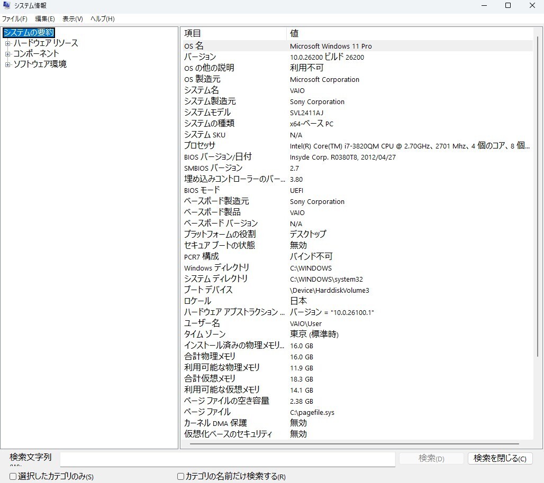544x483 pixels.
Task: Select the バージョン row label
Action: click(200, 57)
